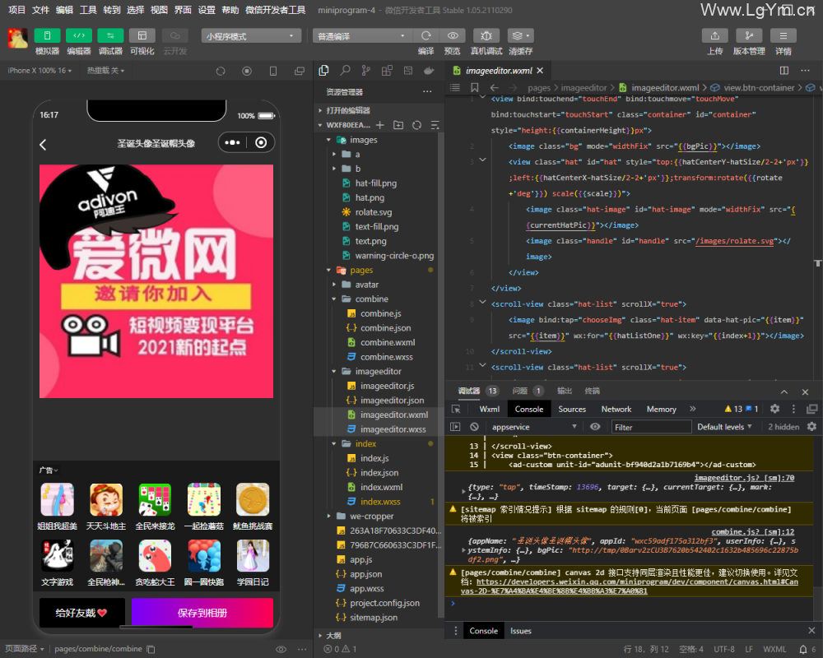Viewport: 823px width, 658px height.
Task: Open the appservice context dropdown
Action: [534, 427]
